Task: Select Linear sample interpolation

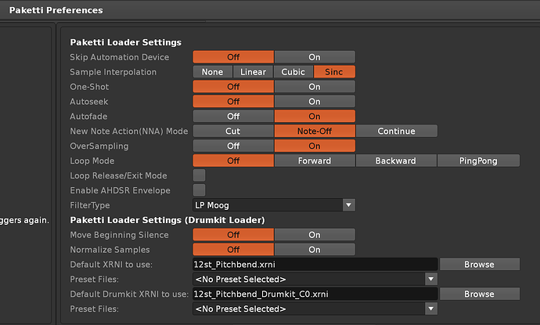Action: [253, 72]
